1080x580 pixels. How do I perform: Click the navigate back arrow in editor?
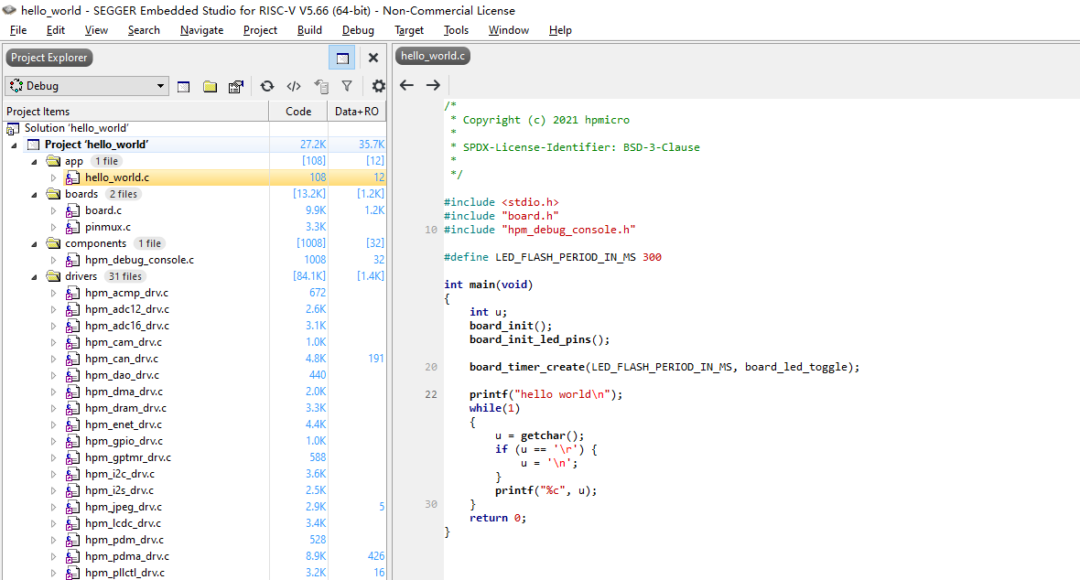407,85
